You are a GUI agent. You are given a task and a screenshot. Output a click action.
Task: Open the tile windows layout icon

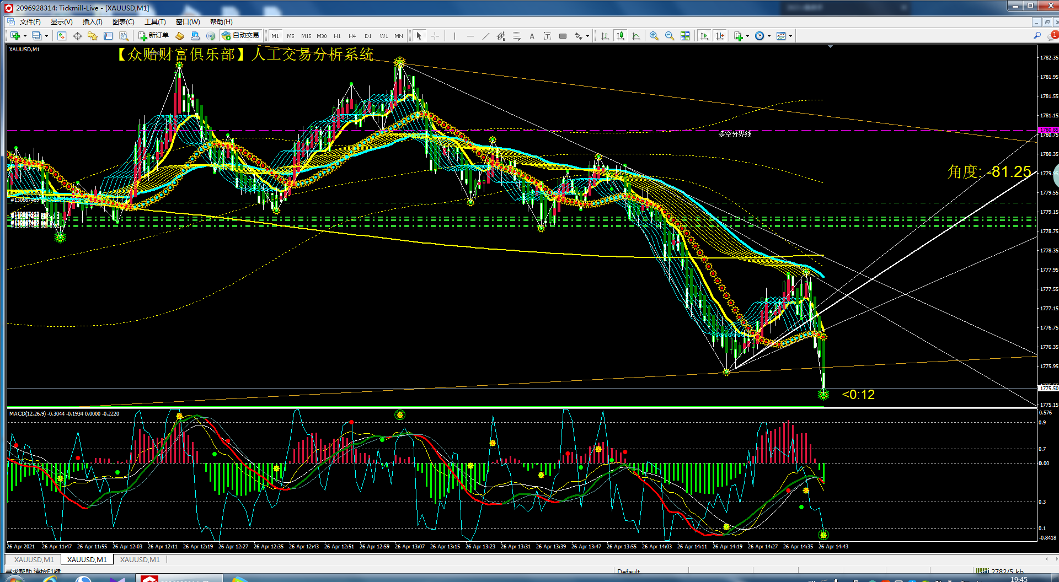[x=685, y=36]
